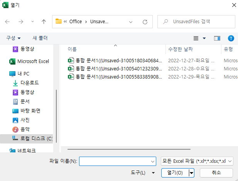Open the 도구(L) menu
This screenshot has height=181, width=238.
pyautogui.click(x=143, y=173)
